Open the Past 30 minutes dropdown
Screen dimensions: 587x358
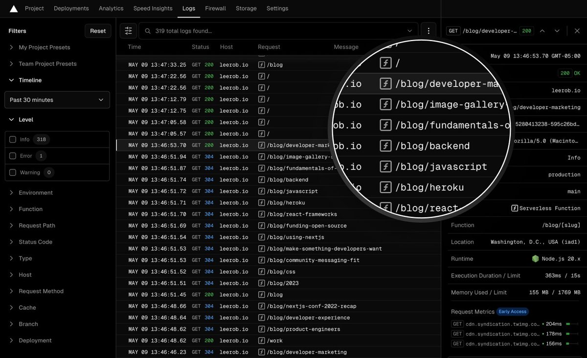[x=57, y=100]
